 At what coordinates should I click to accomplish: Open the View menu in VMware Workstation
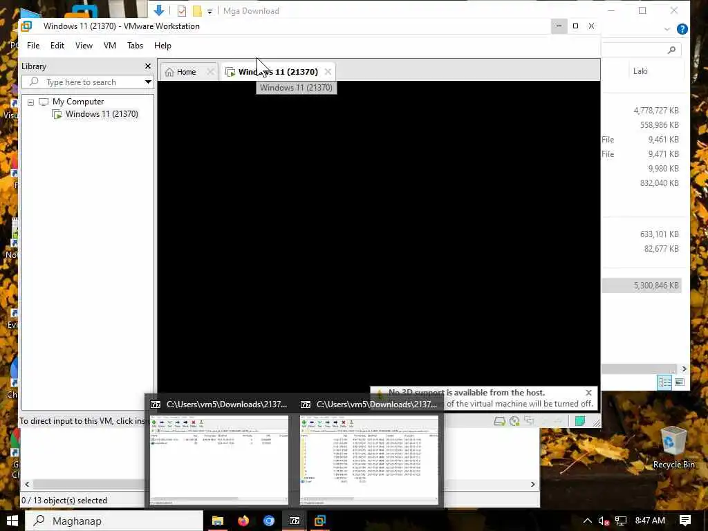[84, 46]
